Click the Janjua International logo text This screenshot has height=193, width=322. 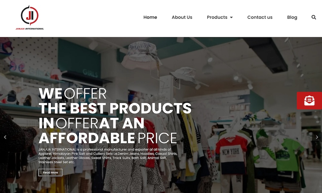30,29
